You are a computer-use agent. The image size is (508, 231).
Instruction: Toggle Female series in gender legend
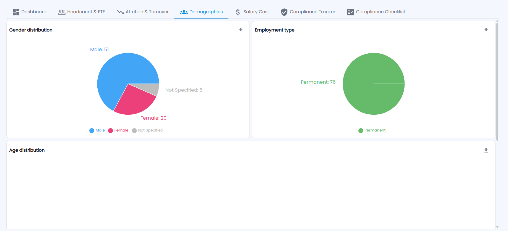(x=118, y=130)
